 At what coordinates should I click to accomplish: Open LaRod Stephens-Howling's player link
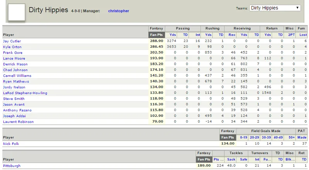25,93
